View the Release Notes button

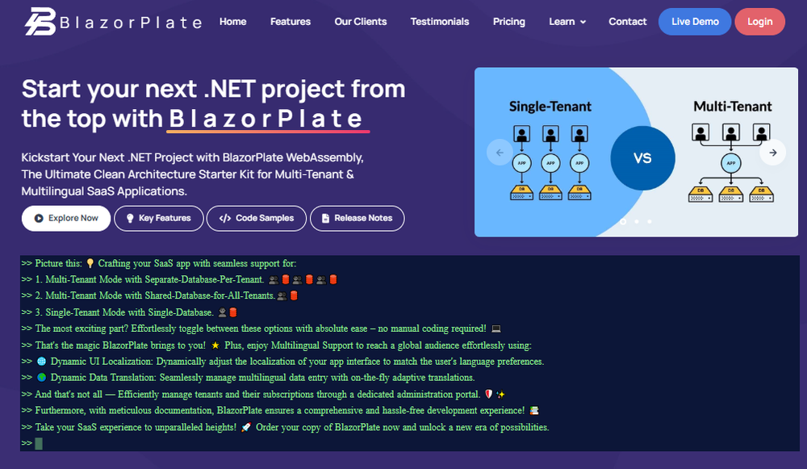tap(358, 218)
